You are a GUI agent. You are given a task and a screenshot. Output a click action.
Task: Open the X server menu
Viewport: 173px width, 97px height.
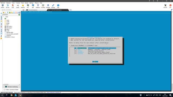[x=18, y=3]
